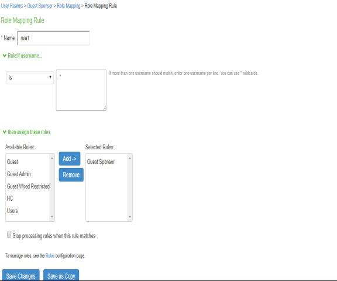The width and height of the screenshot is (337, 281).
Task: Click the scroll-up arrow in Available Roles
Action: pyautogui.click(x=52, y=158)
